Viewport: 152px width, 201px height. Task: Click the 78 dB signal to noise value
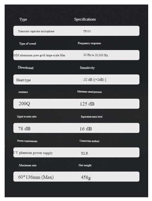point(24,129)
